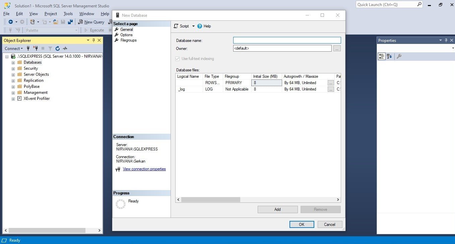Viewport: 455px width, 244px height.
Task: Click the Save All icon in toolbar
Action: pyautogui.click(x=70, y=22)
